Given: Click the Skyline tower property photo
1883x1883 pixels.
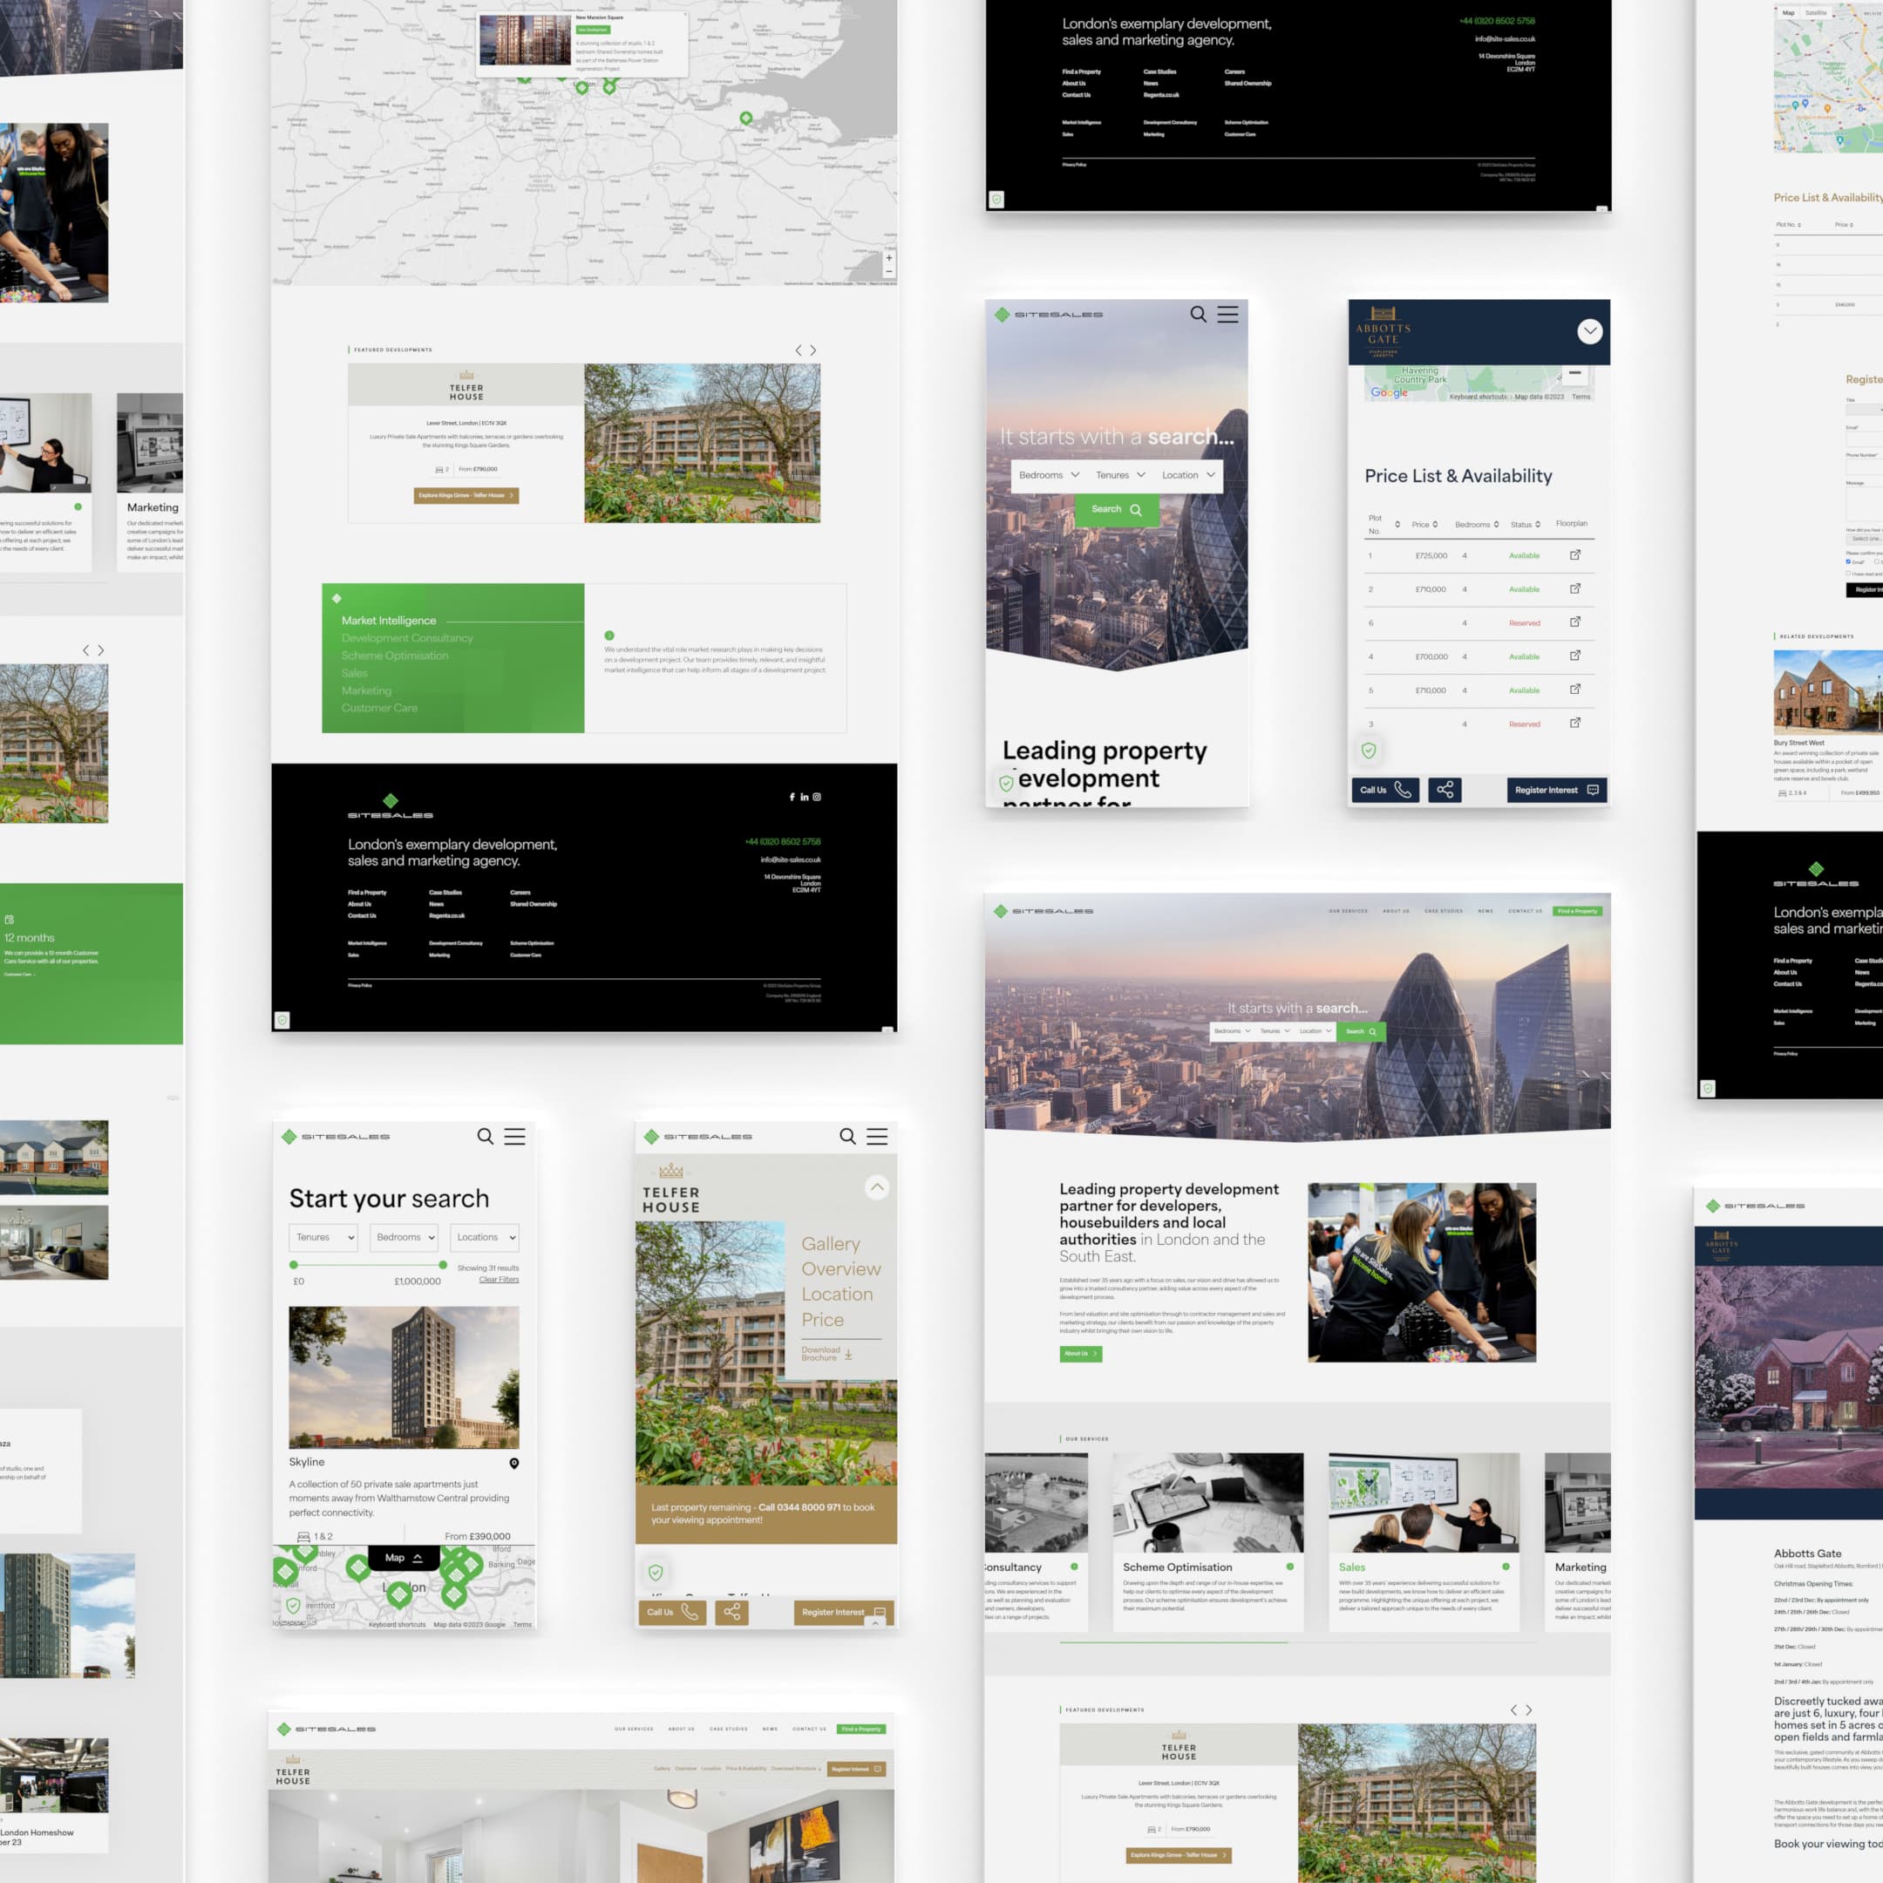Looking at the screenshot, I should (404, 1377).
